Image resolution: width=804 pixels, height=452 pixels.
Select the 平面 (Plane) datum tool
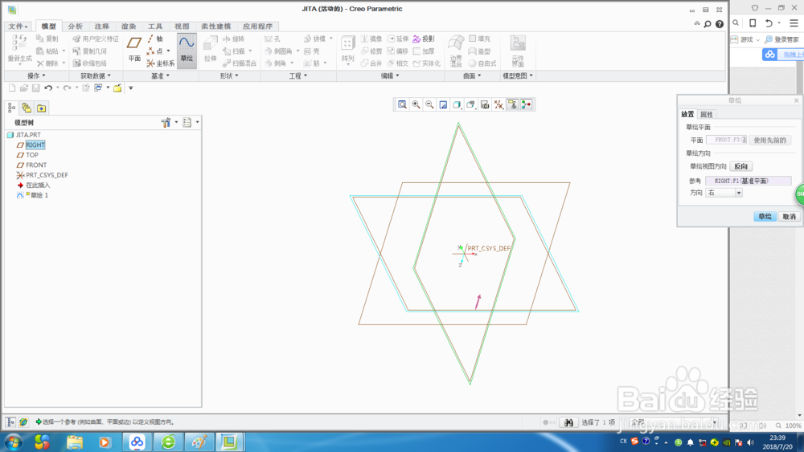[x=134, y=50]
